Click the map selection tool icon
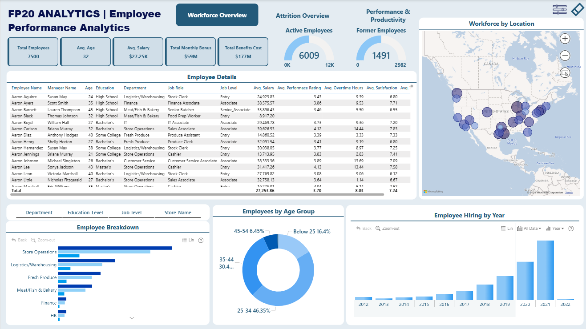586x329 pixels. click(565, 72)
